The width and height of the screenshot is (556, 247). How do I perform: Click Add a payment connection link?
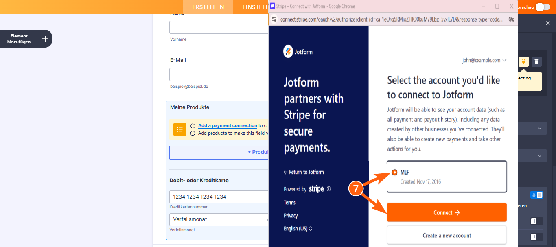[228, 125]
